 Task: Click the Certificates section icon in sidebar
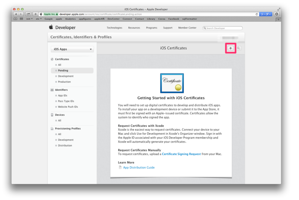tap(52, 59)
